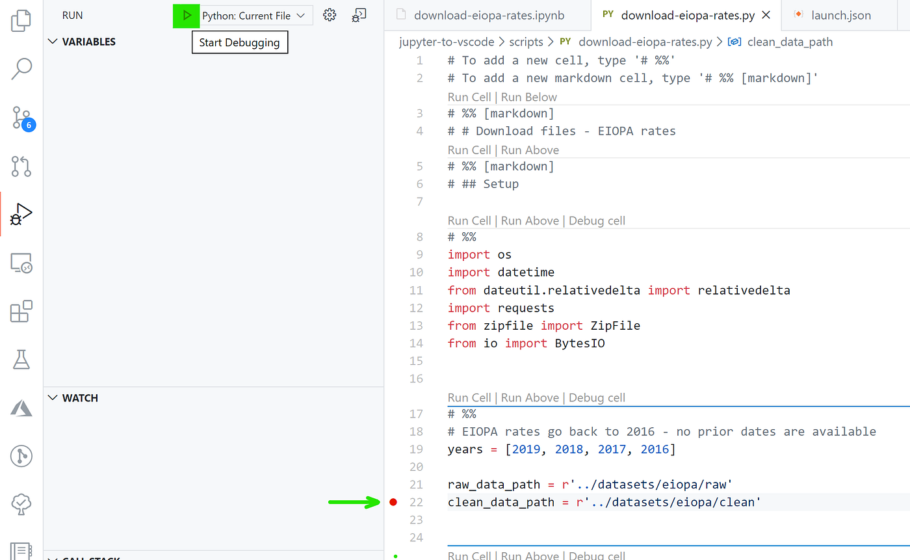Open the Remote Explorer icon
The image size is (910, 560).
21,263
